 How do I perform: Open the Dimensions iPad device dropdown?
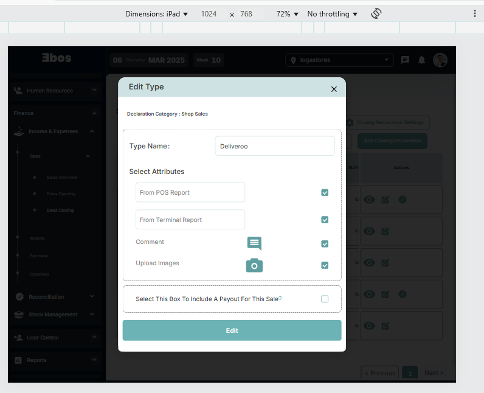pos(156,14)
